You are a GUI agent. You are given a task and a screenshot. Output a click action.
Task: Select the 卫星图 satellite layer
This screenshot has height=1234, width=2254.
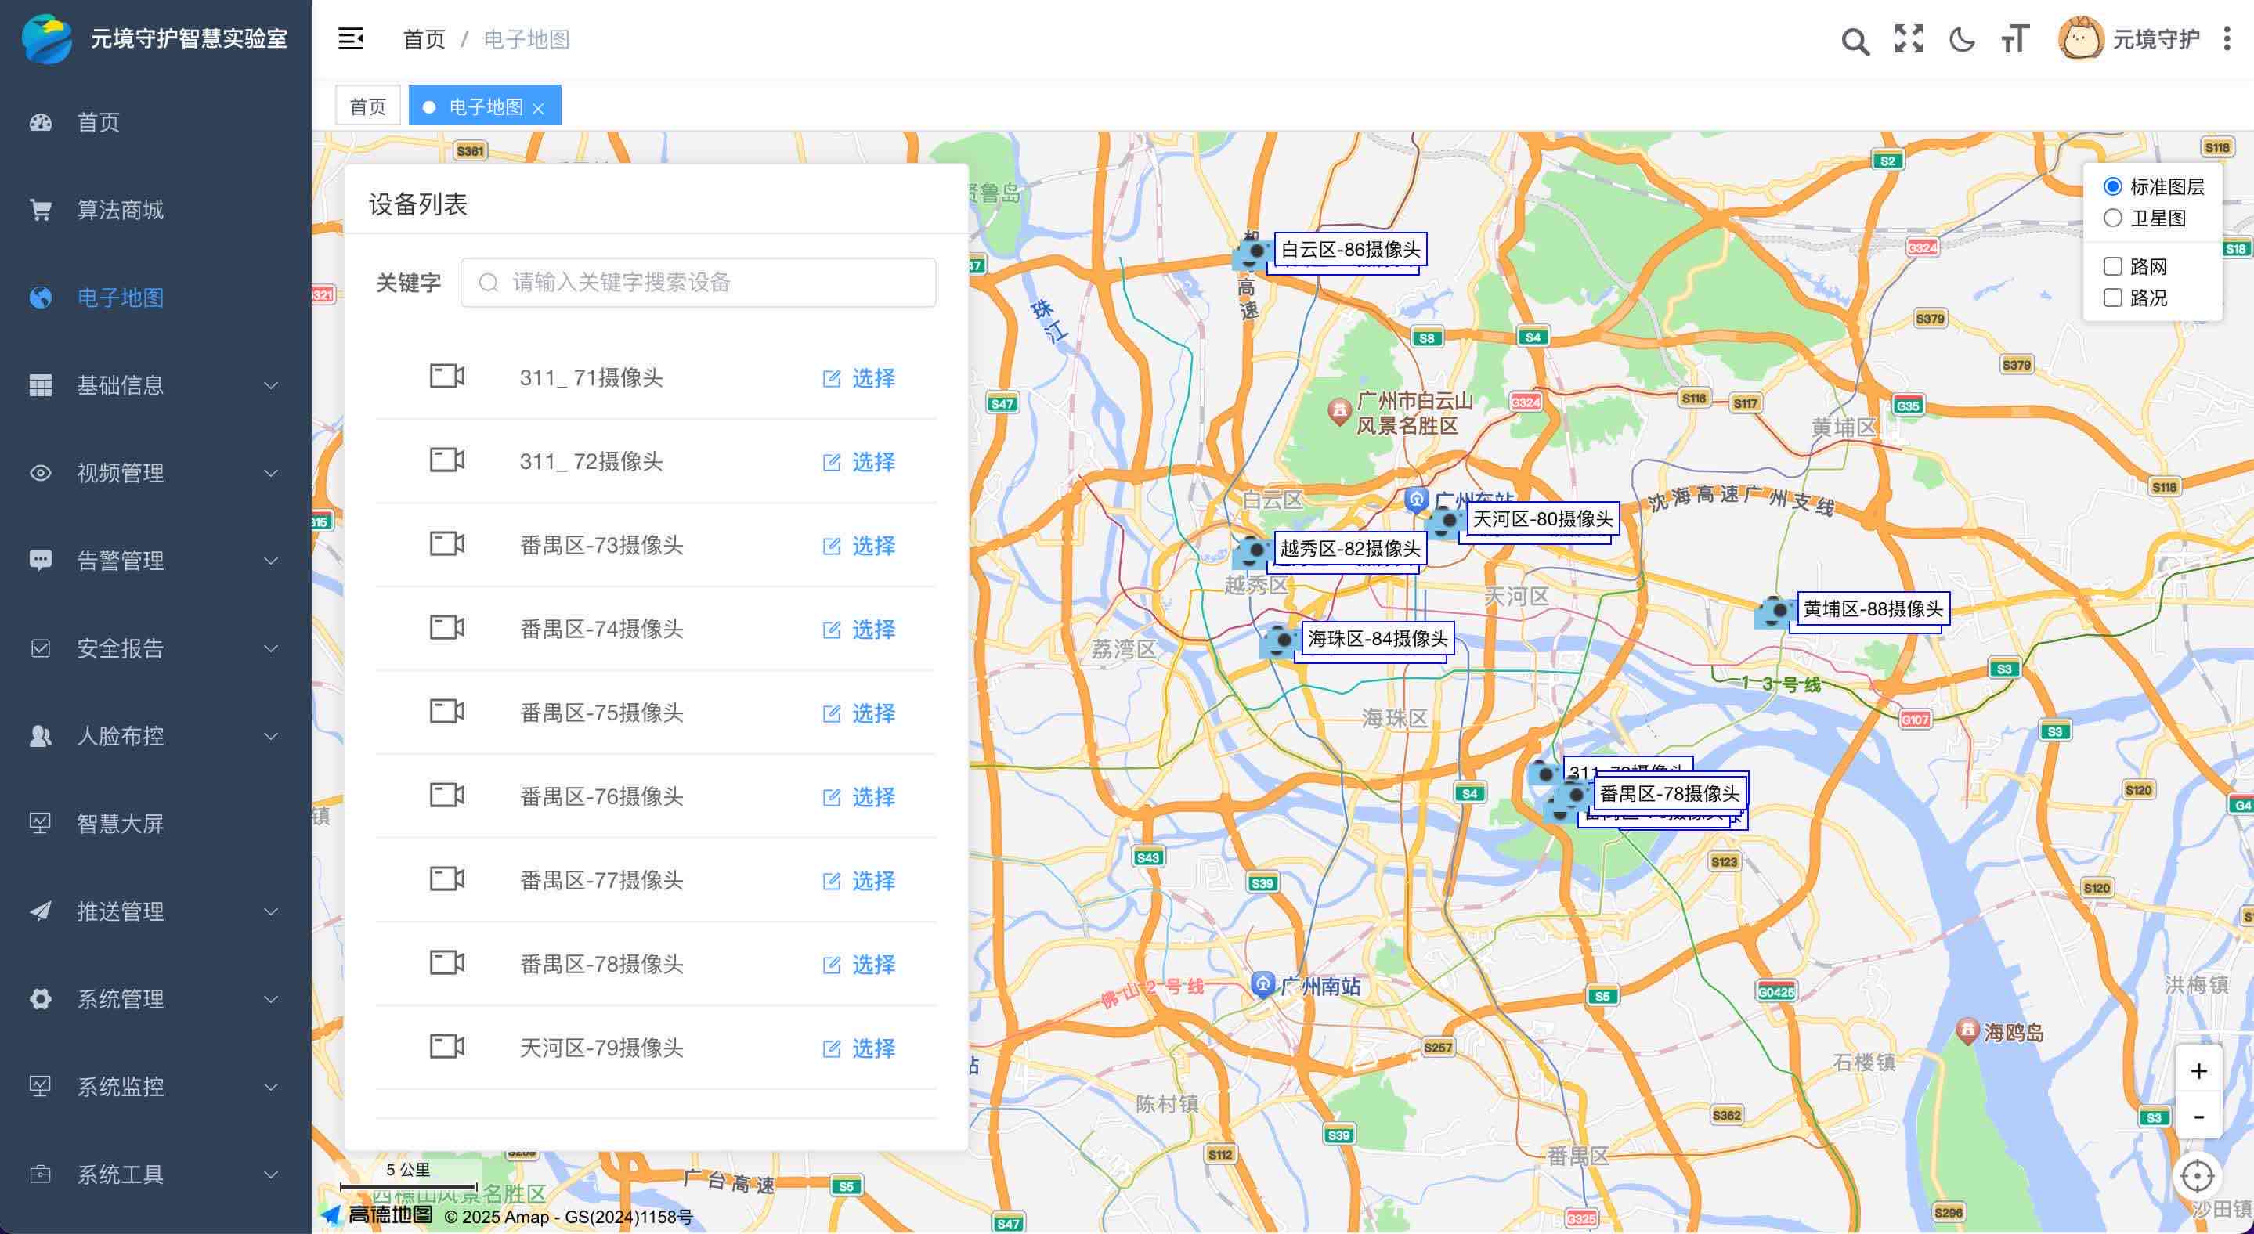2112,218
